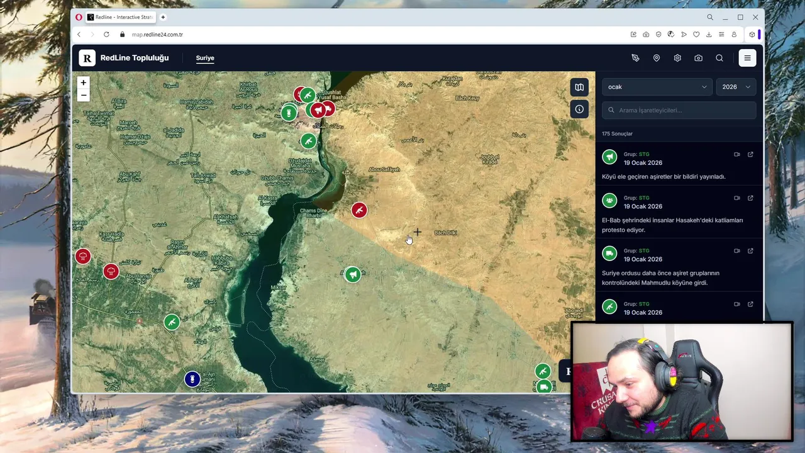Open video for El-Bab protest entry
This screenshot has width=805, height=453.
tap(737, 198)
